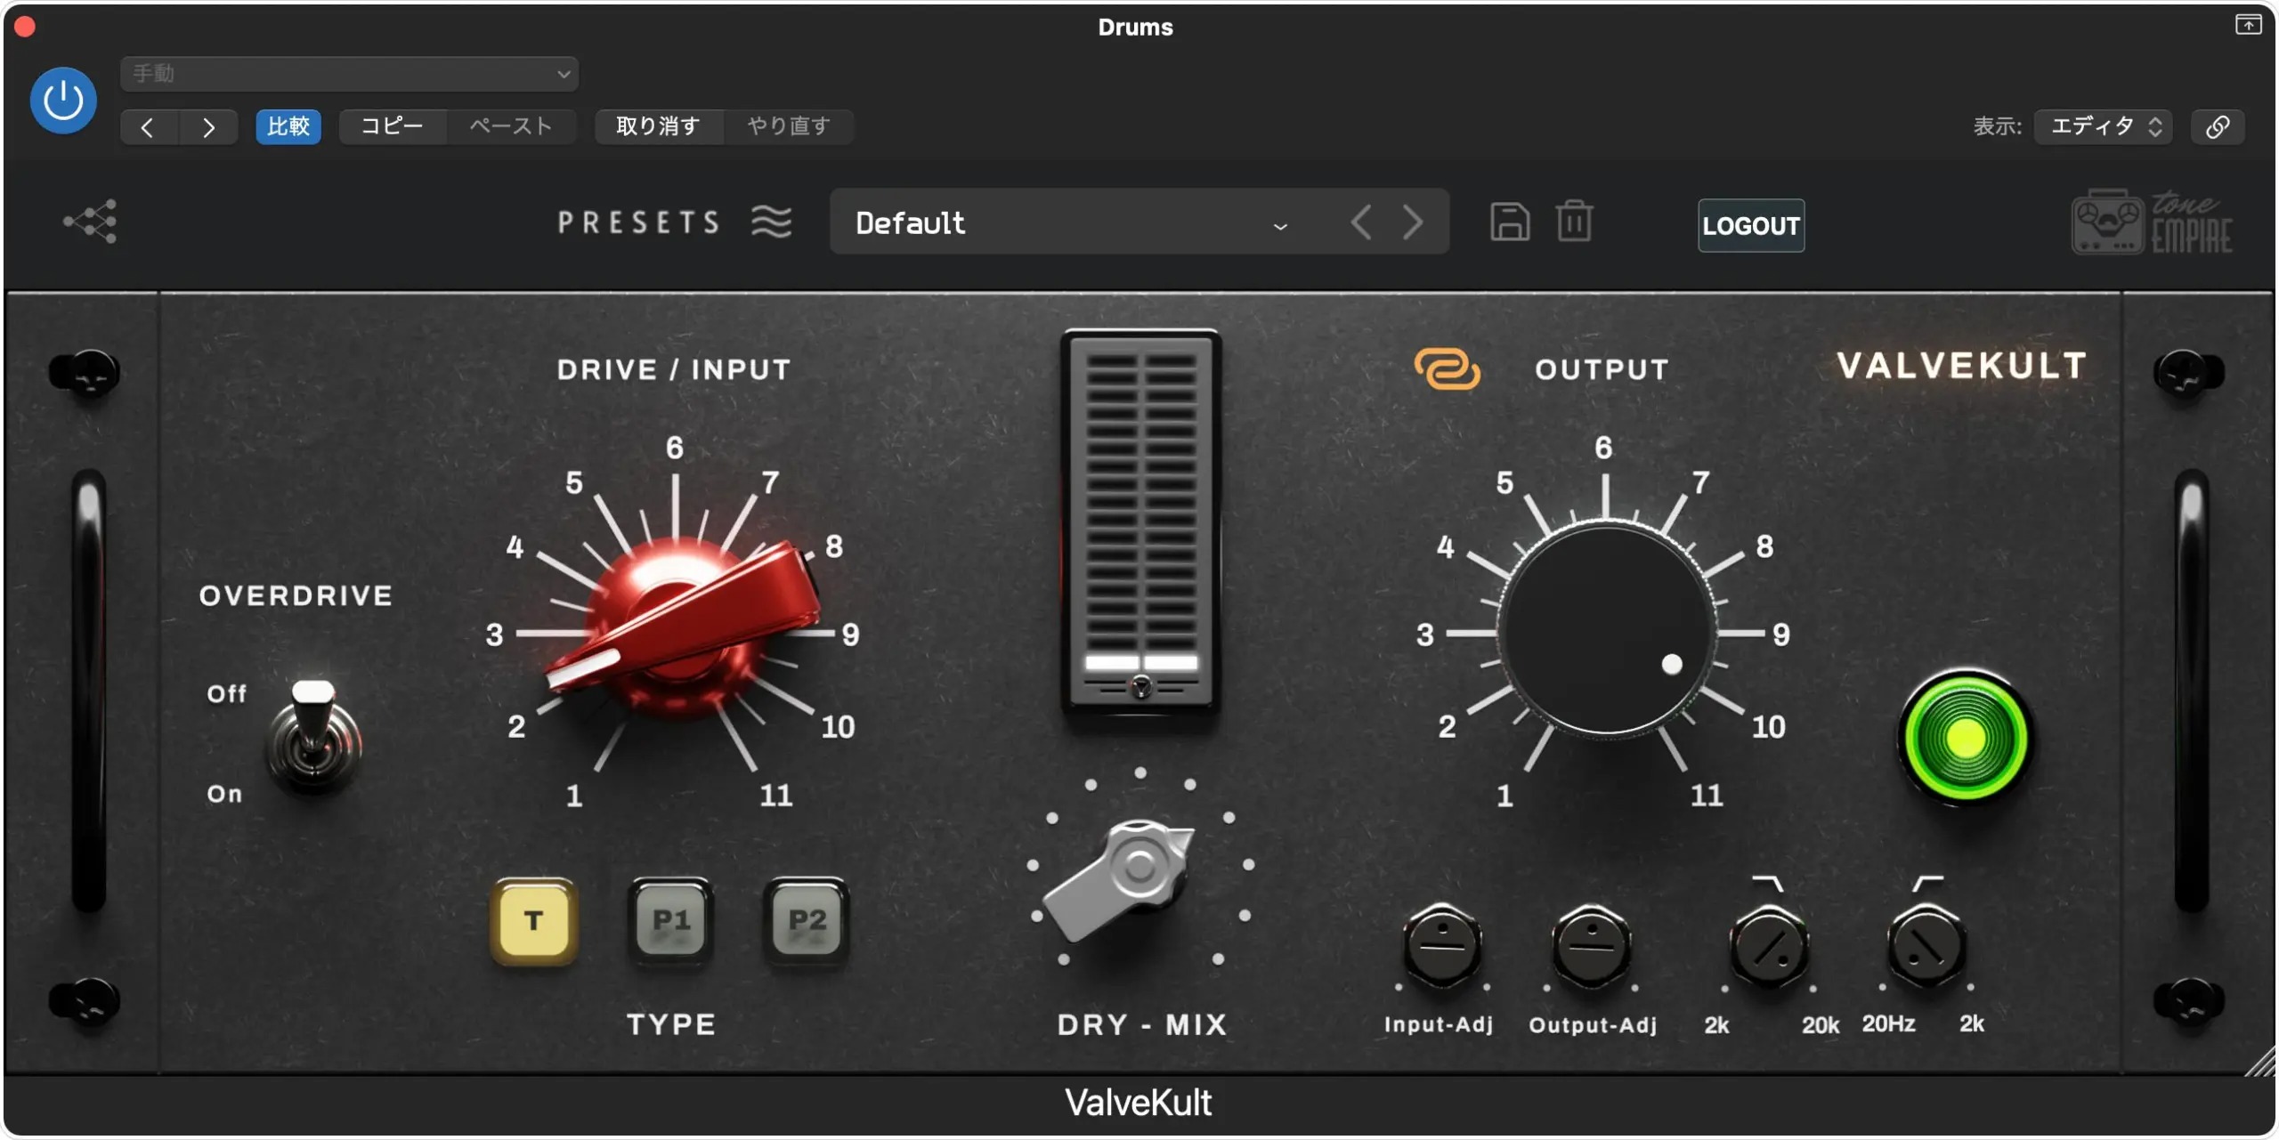Toggle the 比較 compare button
Viewport: 2279px width, 1140px height.
[x=288, y=126]
